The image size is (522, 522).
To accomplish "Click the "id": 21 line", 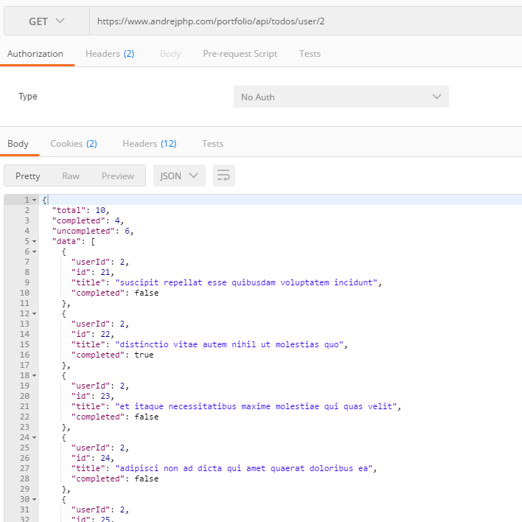I will (x=93, y=272).
